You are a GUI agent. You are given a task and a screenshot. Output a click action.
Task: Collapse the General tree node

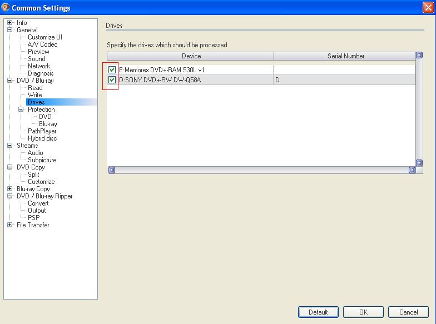(x=10, y=30)
